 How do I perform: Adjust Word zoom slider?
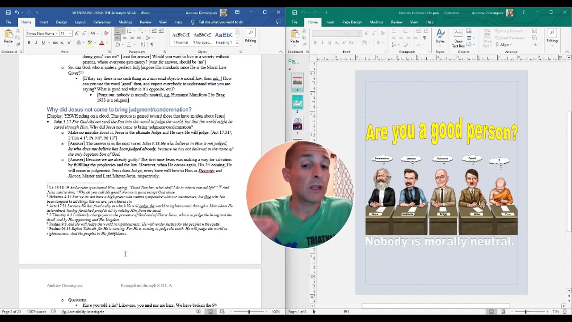(249, 312)
